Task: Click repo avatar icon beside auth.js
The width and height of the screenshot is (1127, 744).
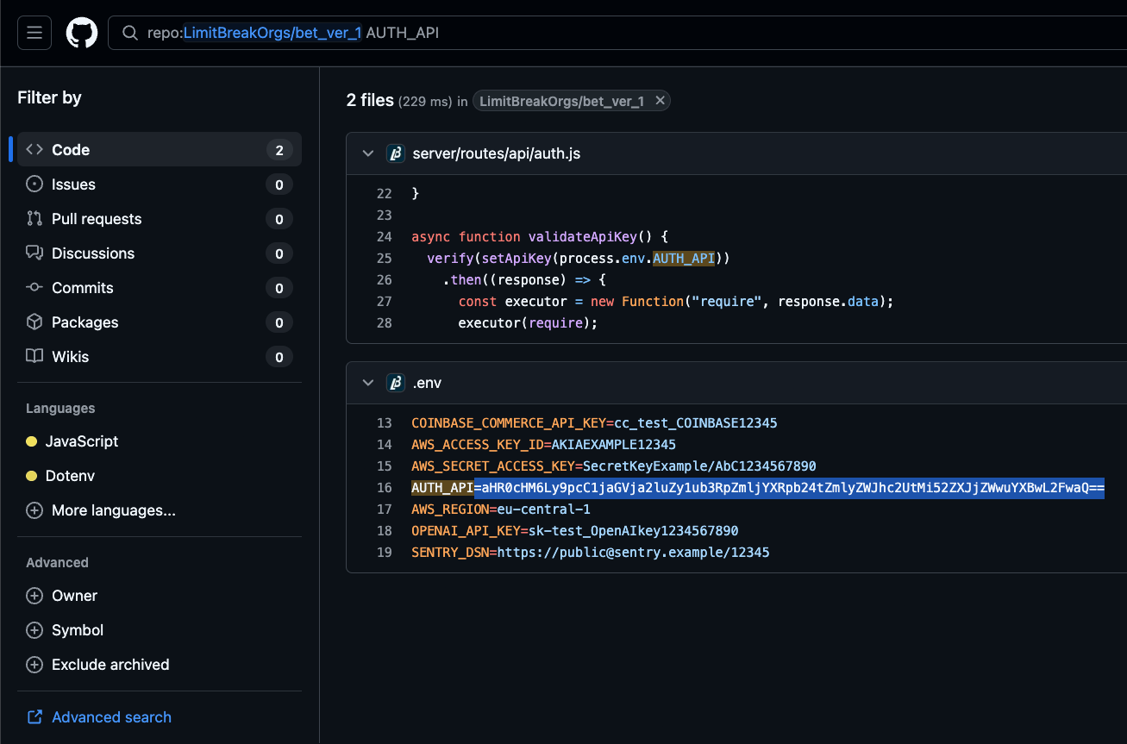Action: pyautogui.click(x=396, y=153)
